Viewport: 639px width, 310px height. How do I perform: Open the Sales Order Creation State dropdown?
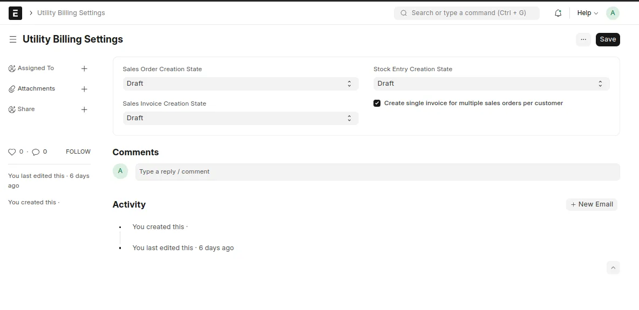[x=241, y=84]
